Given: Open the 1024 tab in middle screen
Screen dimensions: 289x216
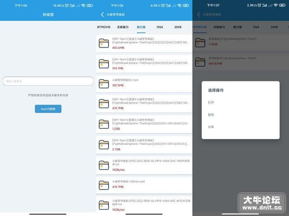Looking at the screenshot, I should pyautogui.click(x=160, y=27).
